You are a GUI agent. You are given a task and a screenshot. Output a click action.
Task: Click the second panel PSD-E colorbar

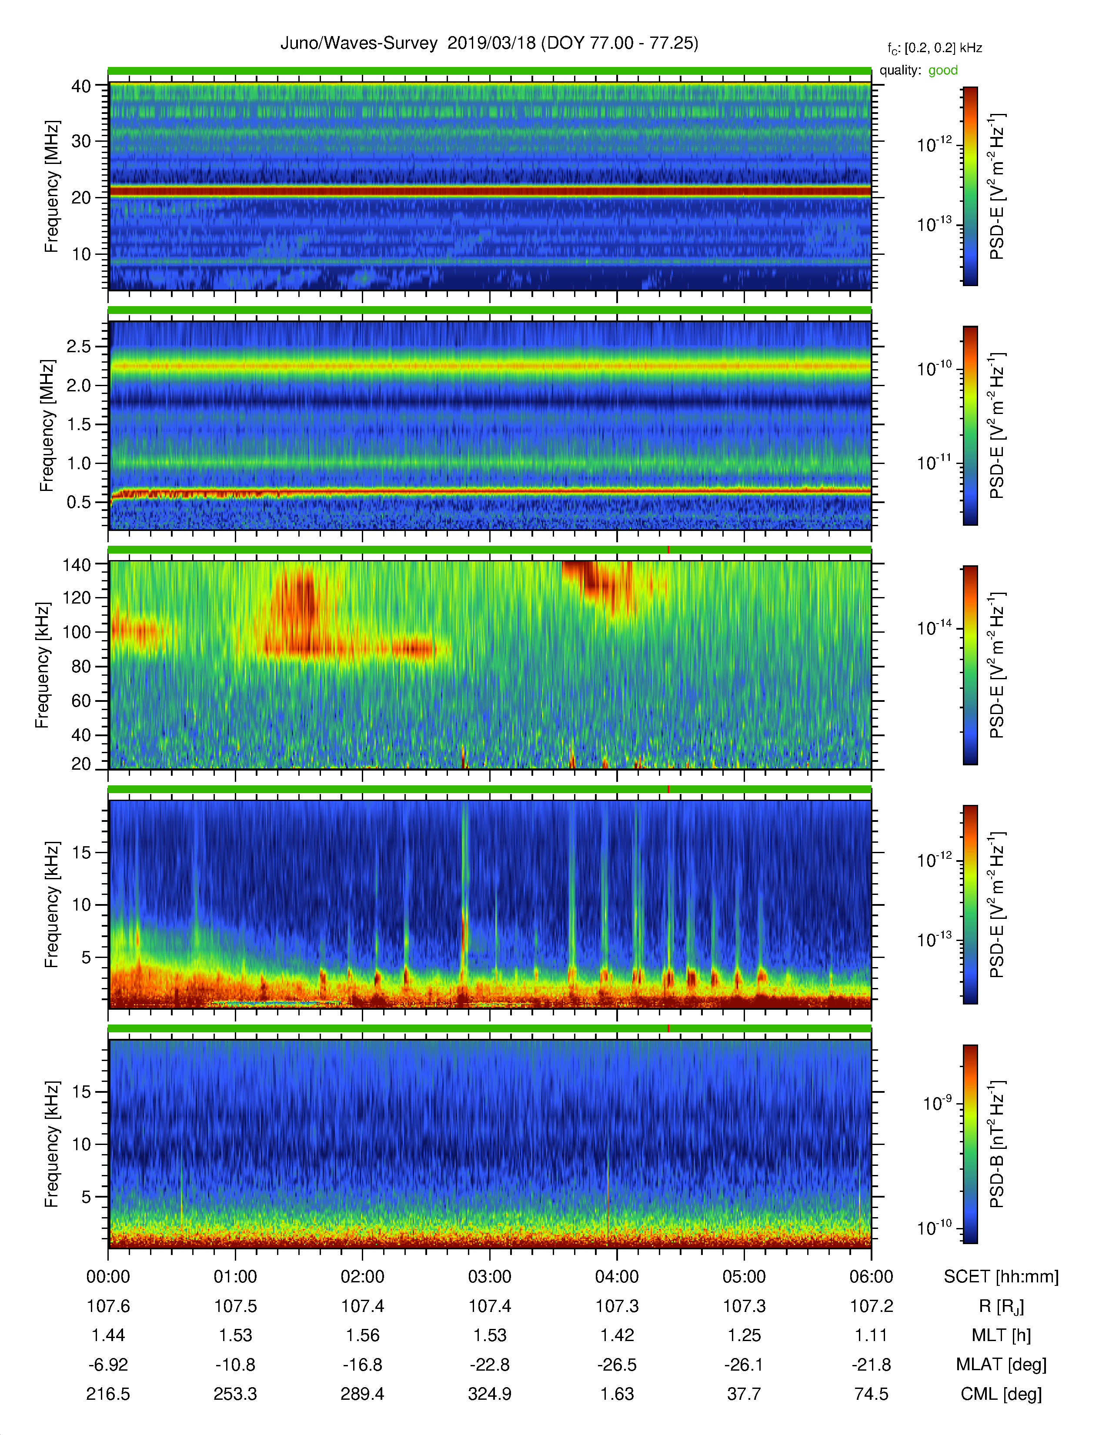[970, 425]
